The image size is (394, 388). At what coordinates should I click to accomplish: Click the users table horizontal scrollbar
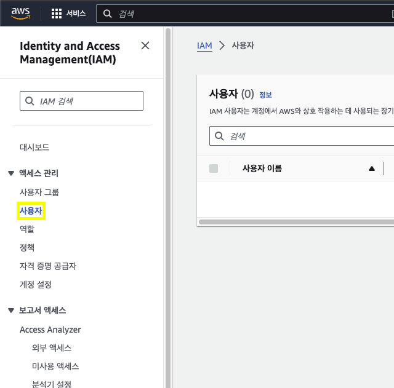(x=296, y=222)
